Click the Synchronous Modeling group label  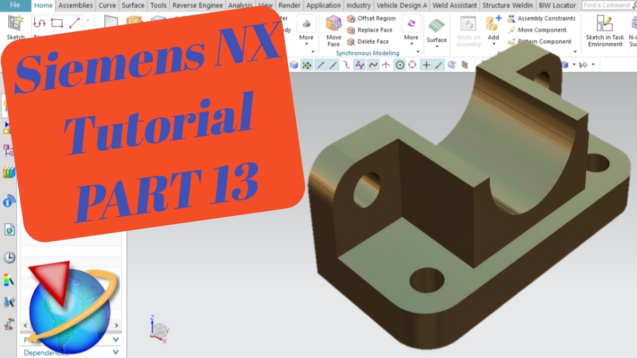point(367,53)
